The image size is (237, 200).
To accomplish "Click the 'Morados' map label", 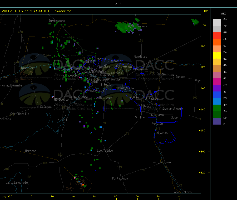I will click(x=31, y=151).
